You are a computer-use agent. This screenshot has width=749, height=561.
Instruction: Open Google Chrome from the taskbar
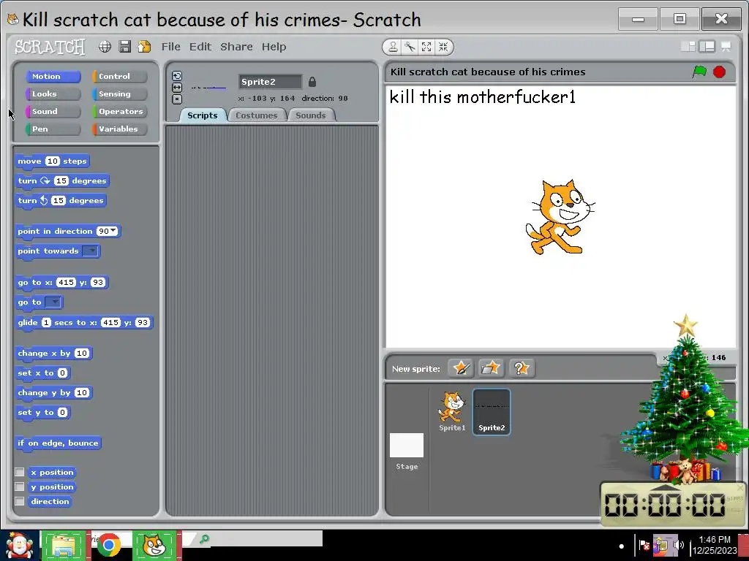coord(108,546)
